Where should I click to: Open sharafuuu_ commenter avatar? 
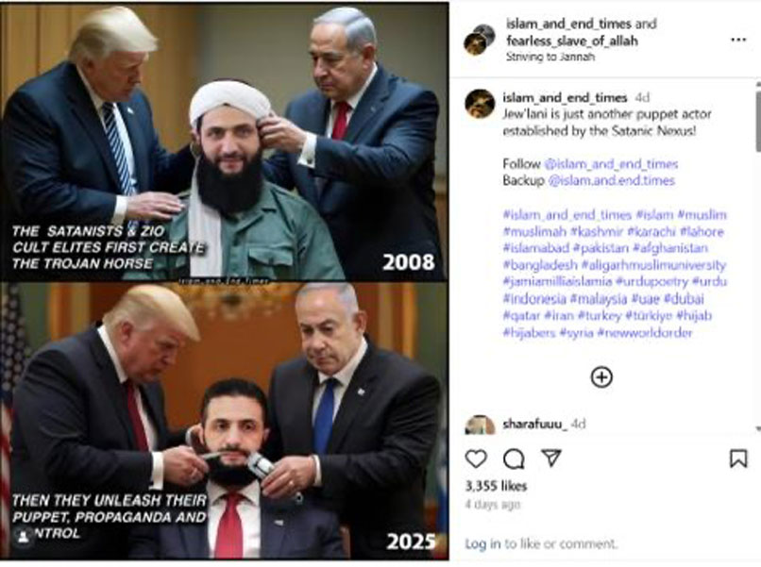coord(480,425)
